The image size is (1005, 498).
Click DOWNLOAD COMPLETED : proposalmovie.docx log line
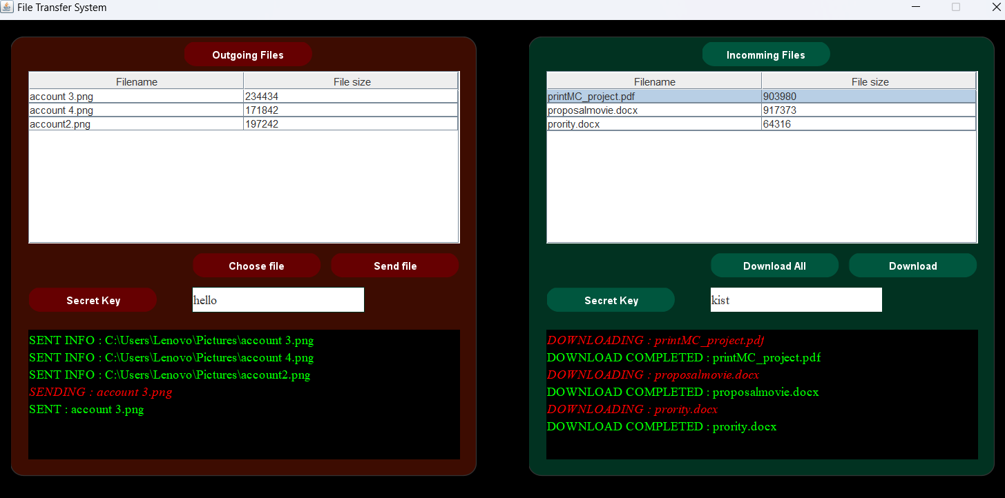[683, 392]
